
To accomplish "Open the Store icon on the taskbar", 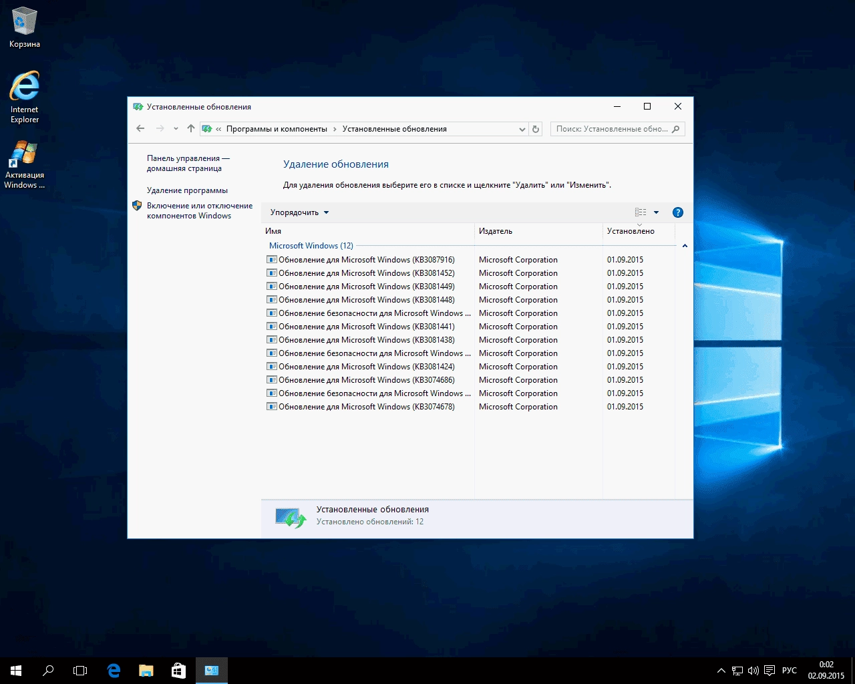I will pos(178,670).
